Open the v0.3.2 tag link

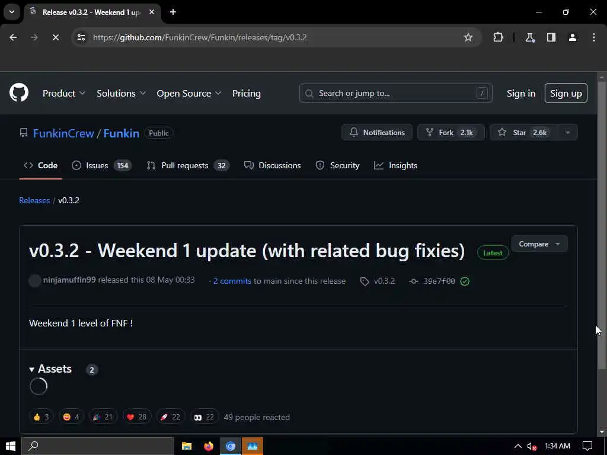tap(384, 281)
